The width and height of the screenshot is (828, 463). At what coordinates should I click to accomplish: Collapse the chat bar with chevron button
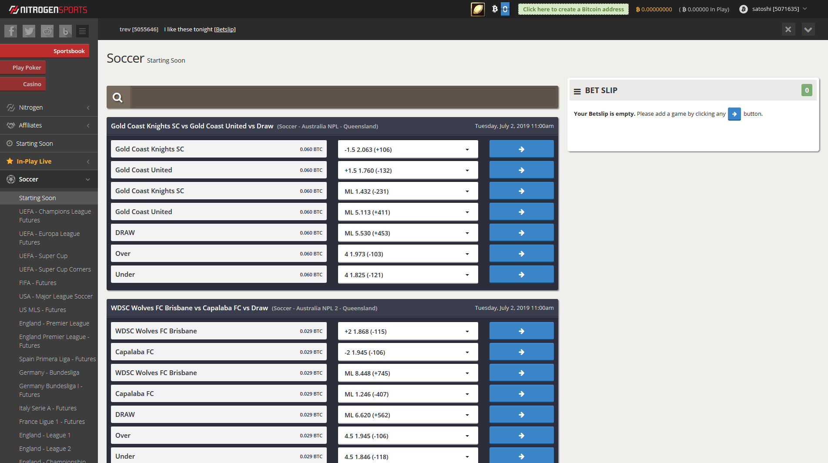pyautogui.click(x=808, y=30)
